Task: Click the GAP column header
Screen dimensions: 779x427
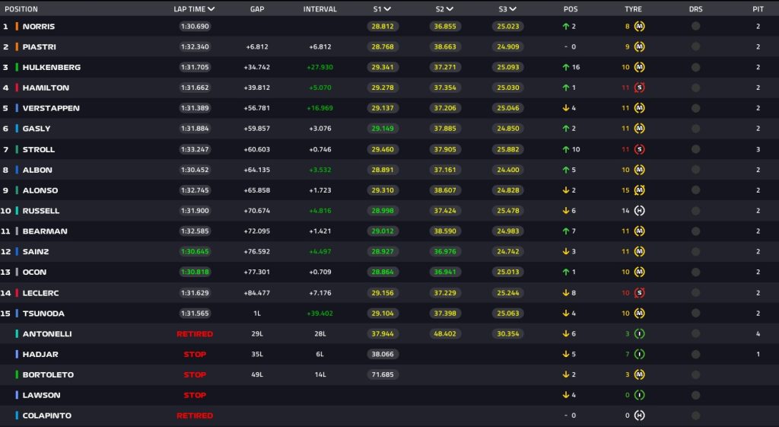Action: click(257, 9)
